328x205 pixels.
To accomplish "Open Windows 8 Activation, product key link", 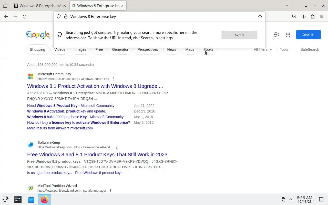I will 67,111.
